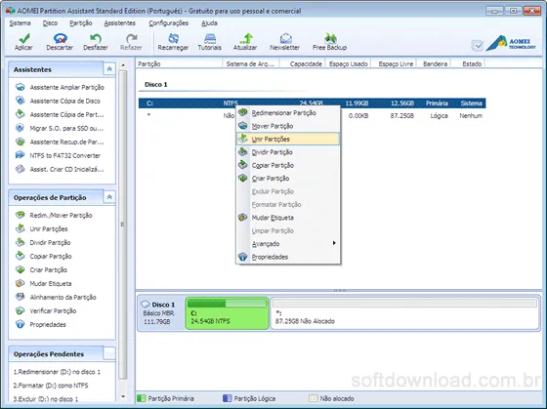Click the Aplicar green checkmark icon
The height and width of the screenshot is (409, 547).
(24, 38)
